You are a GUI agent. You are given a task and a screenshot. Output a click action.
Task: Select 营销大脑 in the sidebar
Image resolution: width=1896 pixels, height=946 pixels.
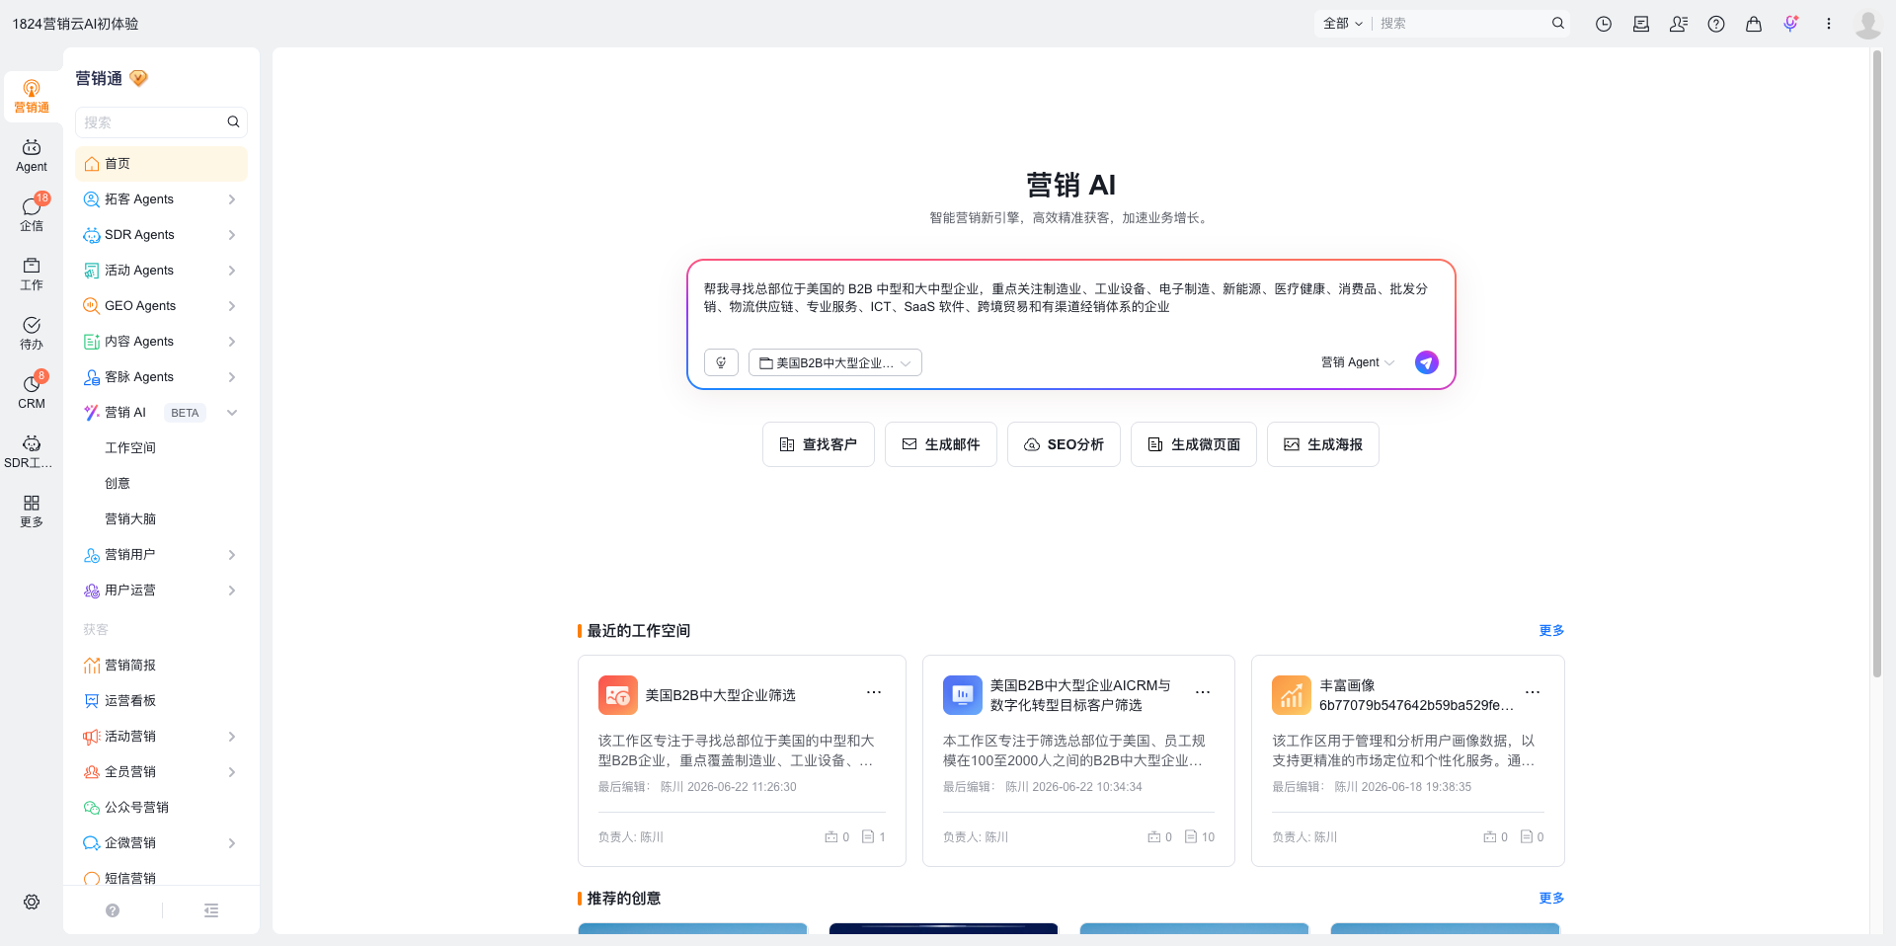coord(130,519)
